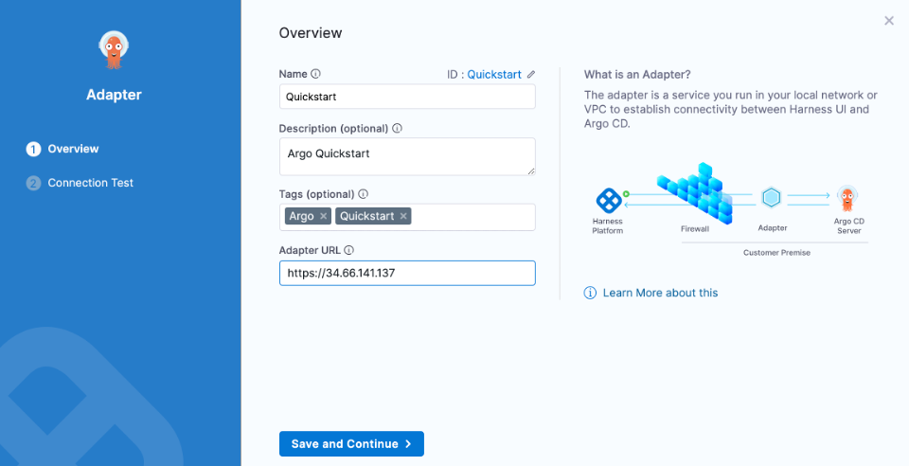Remove the Quickstart tag with its x
The image size is (909, 466).
click(x=403, y=216)
